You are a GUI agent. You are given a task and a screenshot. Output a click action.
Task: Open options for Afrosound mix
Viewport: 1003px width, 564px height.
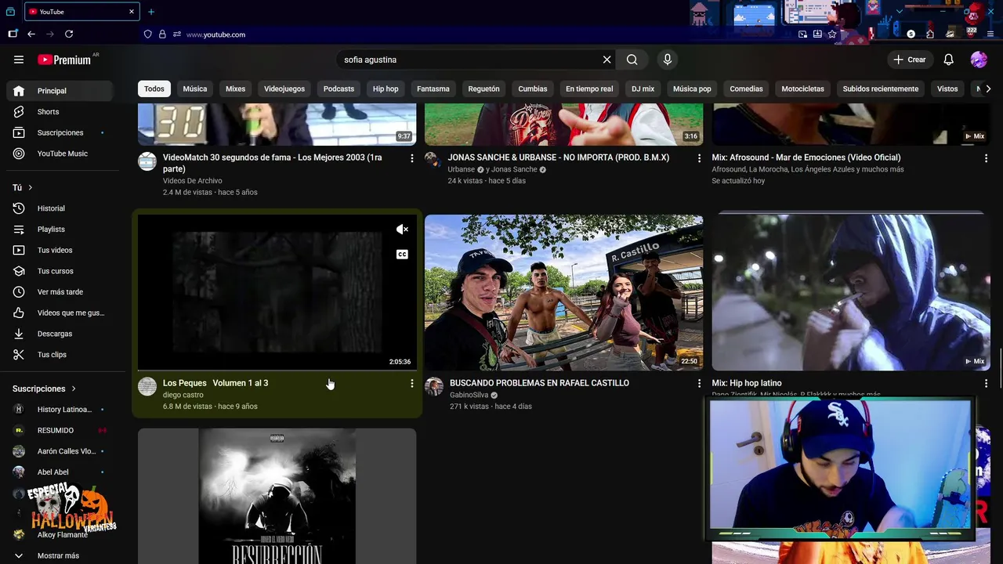(x=986, y=158)
